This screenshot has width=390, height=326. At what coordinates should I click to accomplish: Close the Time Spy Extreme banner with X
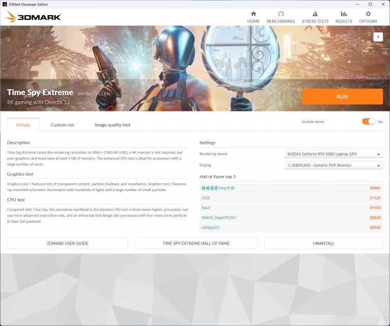(x=378, y=37)
